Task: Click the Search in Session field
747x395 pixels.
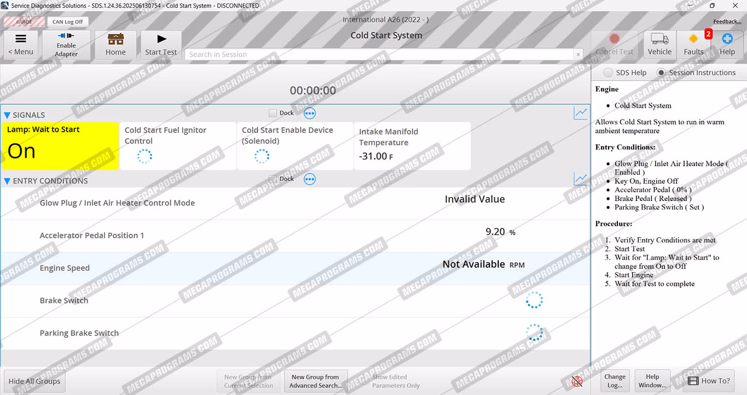Action: click(380, 55)
